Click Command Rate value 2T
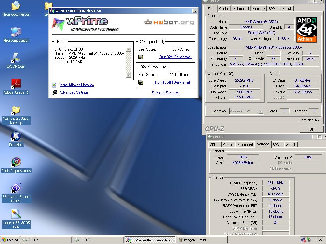326x244 pixels. click(x=276, y=222)
